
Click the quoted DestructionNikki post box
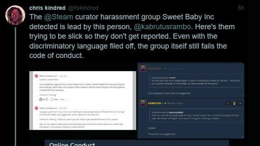pyautogui.click(x=195, y=115)
